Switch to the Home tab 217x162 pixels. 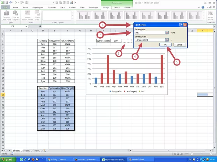15,7
